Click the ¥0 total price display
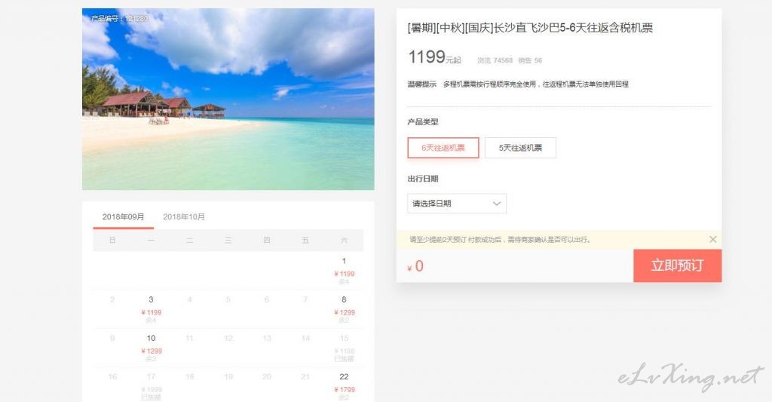This screenshot has height=402, width=772. click(415, 266)
